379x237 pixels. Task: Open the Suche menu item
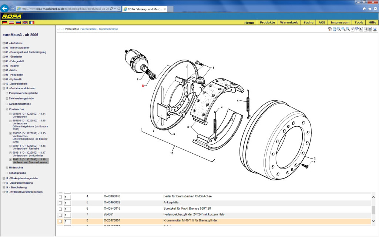(x=308, y=23)
